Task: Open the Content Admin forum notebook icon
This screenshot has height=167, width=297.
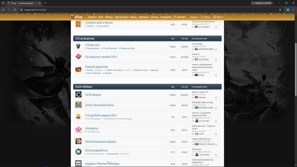Action: (x=79, y=24)
